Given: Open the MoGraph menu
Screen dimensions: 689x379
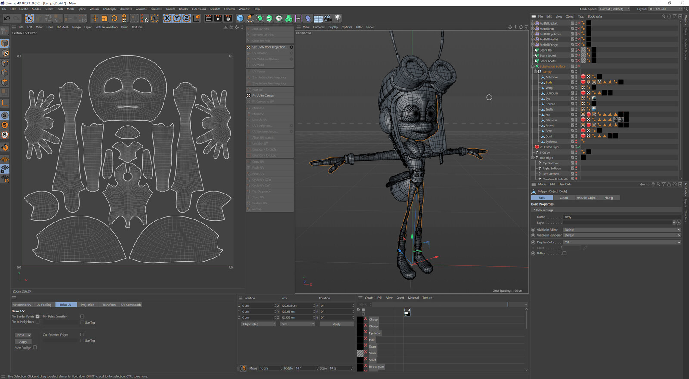Looking at the screenshot, I should [109, 9].
